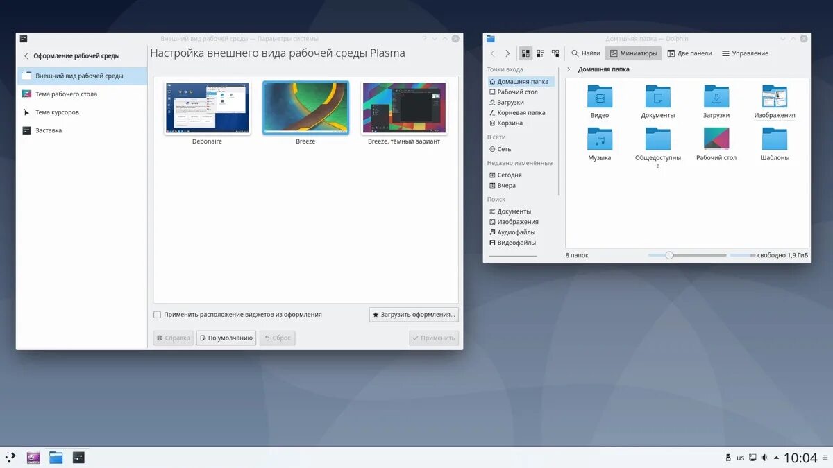Search for Изображения in sidebar
833x468 pixels.
[521, 222]
